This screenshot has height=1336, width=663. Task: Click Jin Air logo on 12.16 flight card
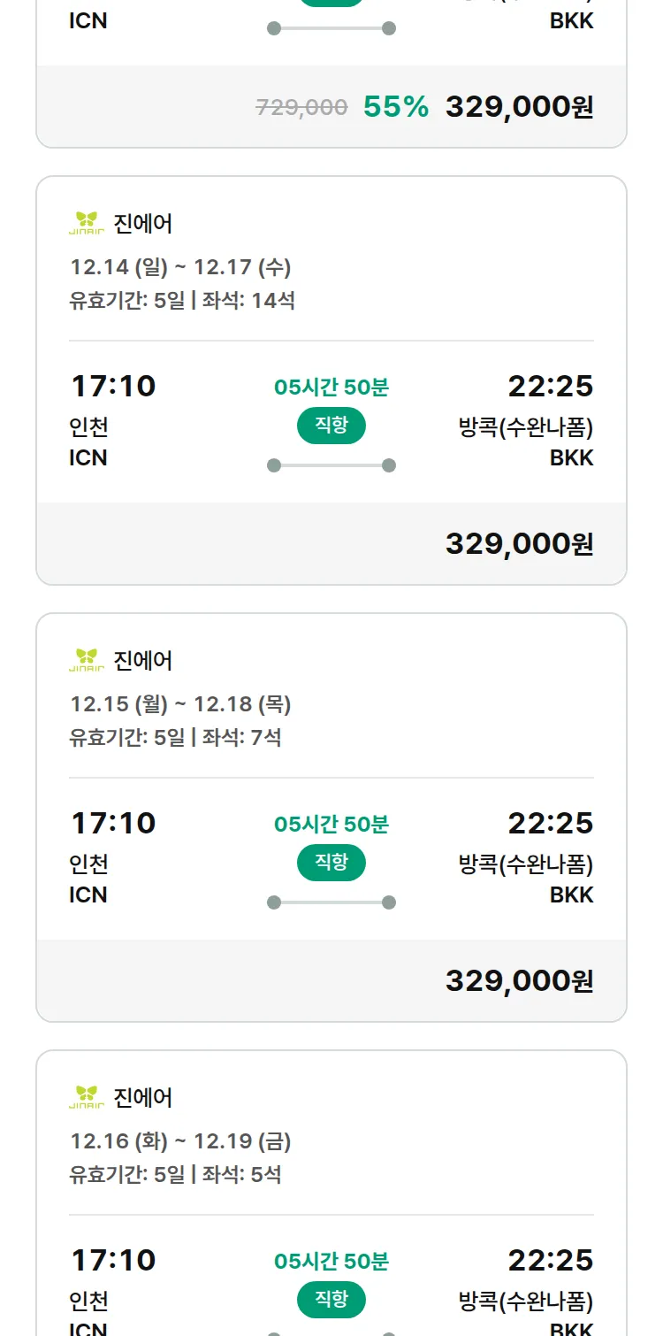(x=87, y=1098)
